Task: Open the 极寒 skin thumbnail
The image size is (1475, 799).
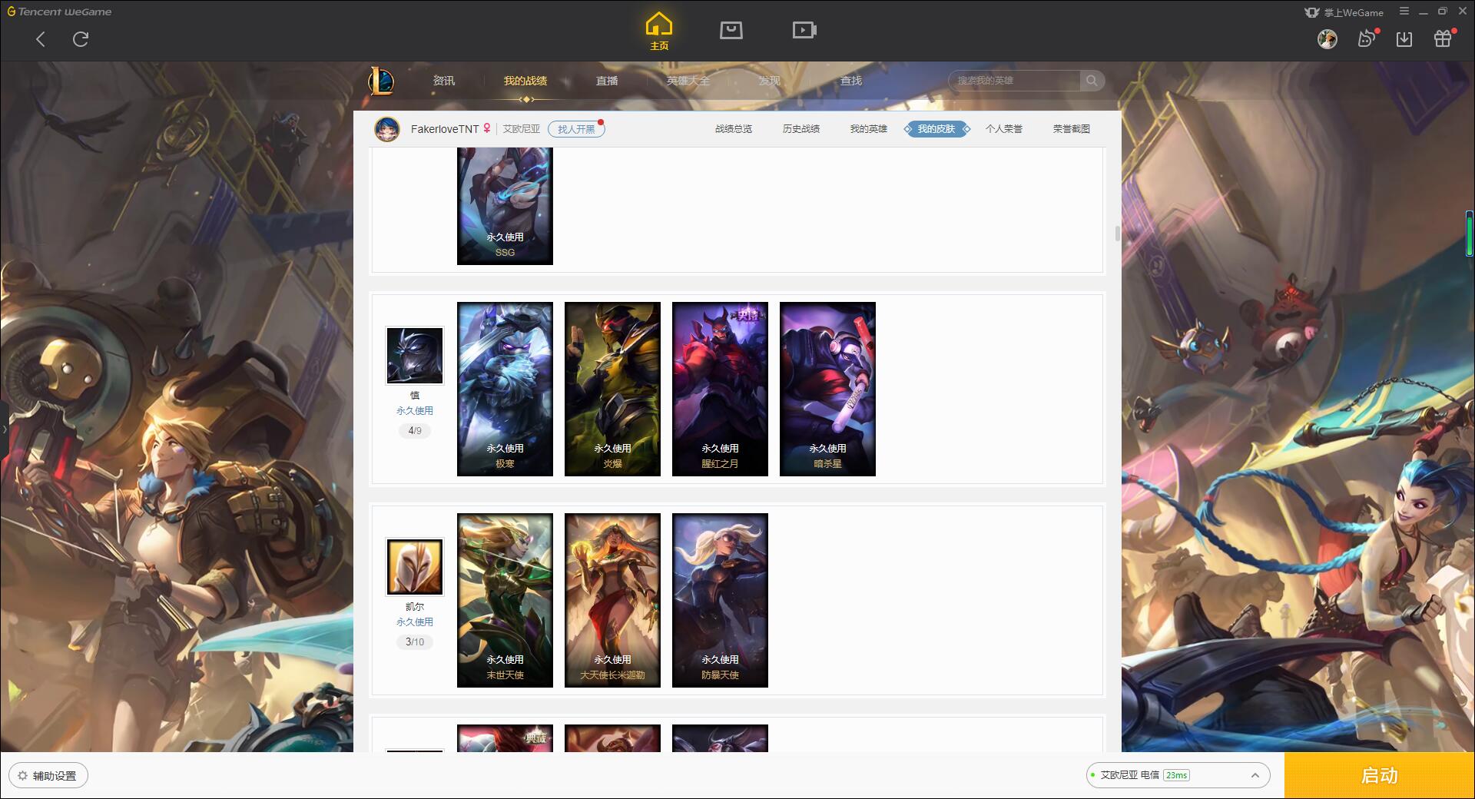Action: pyautogui.click(x=505, y=389)
